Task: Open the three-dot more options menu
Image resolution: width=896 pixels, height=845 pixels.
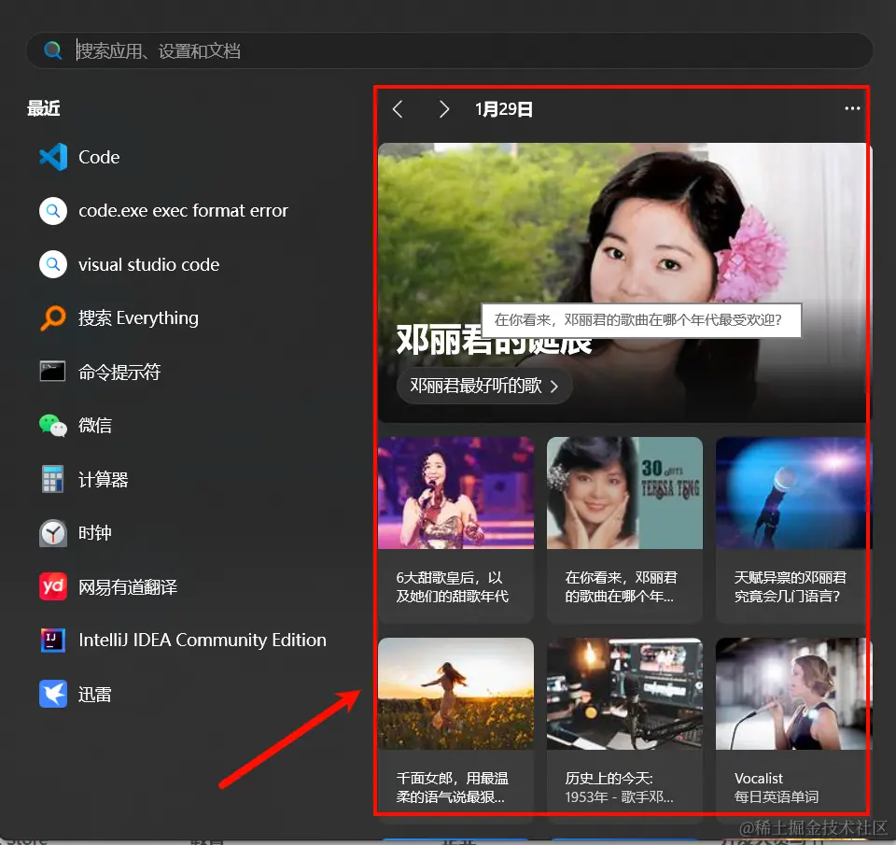Action: pos(852,108)
